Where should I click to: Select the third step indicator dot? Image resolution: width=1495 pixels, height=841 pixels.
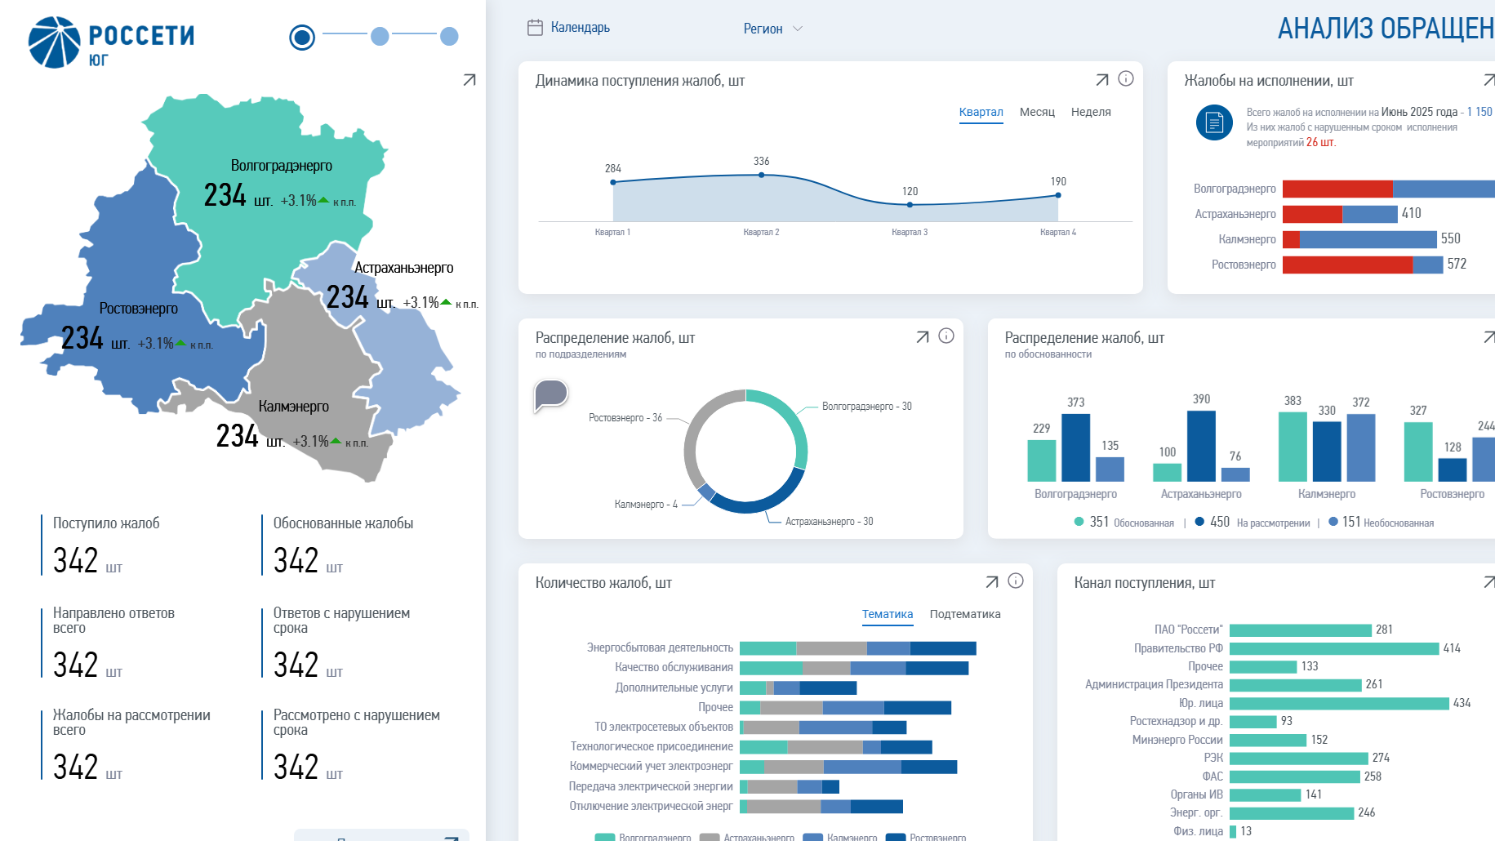coord(449,36)
